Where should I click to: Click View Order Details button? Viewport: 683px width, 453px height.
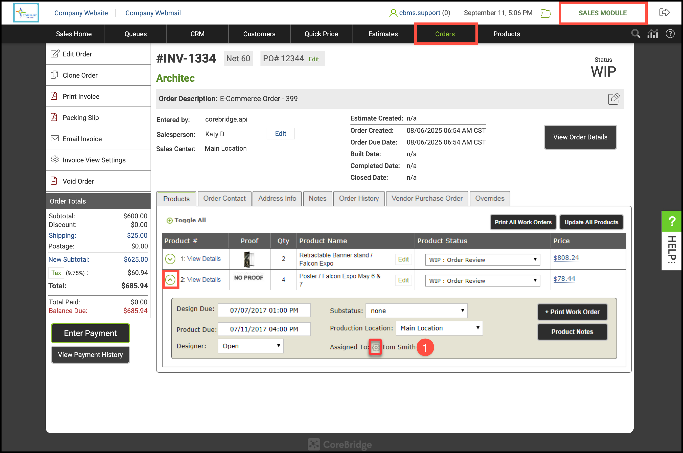click(x=580, y=137)
